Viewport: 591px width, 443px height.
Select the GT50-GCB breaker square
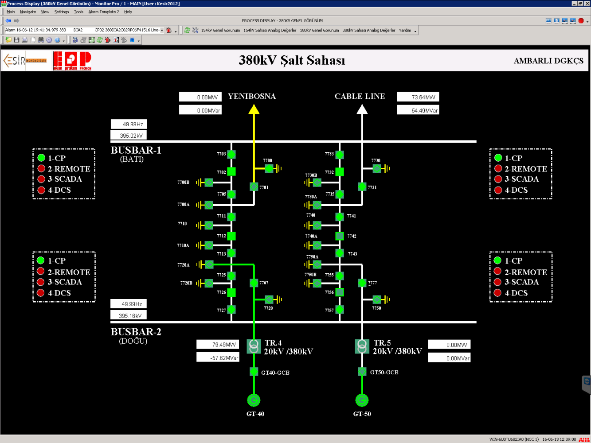tap(362, 372)
